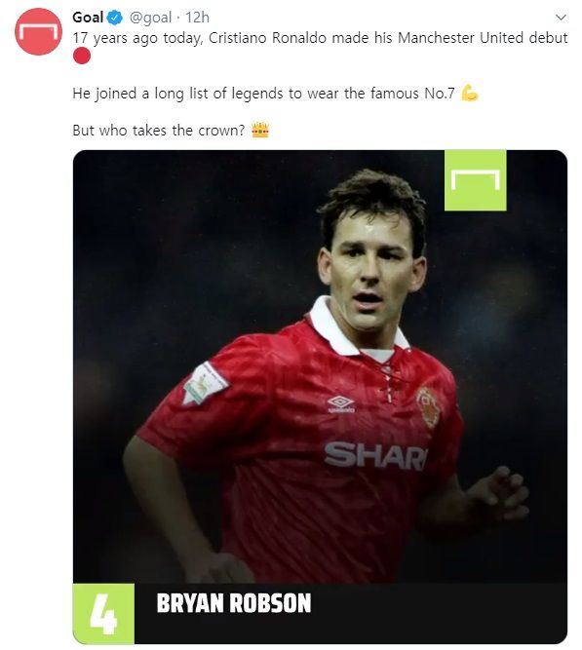Image resolution: width=582 pixels, height=650 pixels.
Task: Open the Goal profile avatar
Action: [38, 31]
